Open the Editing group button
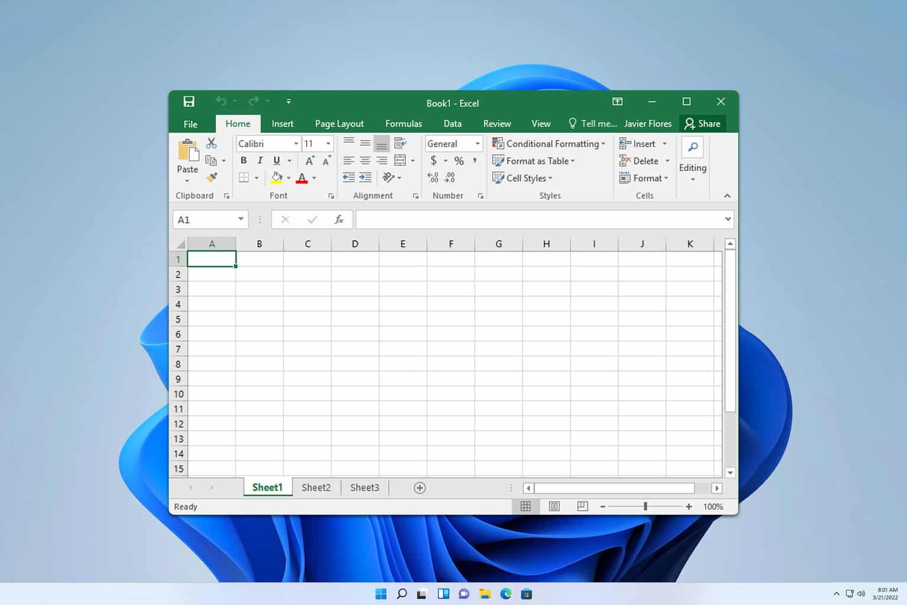Screen dimensions: 907x605 [x=692, y=160]
